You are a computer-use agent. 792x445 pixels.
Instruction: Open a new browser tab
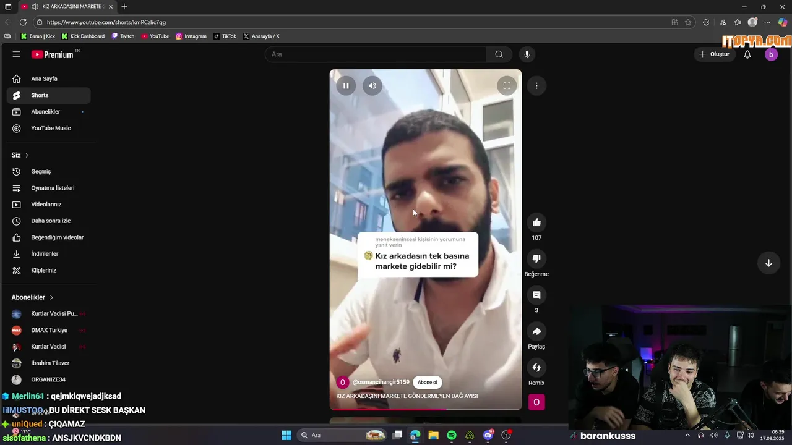[124, 7]
